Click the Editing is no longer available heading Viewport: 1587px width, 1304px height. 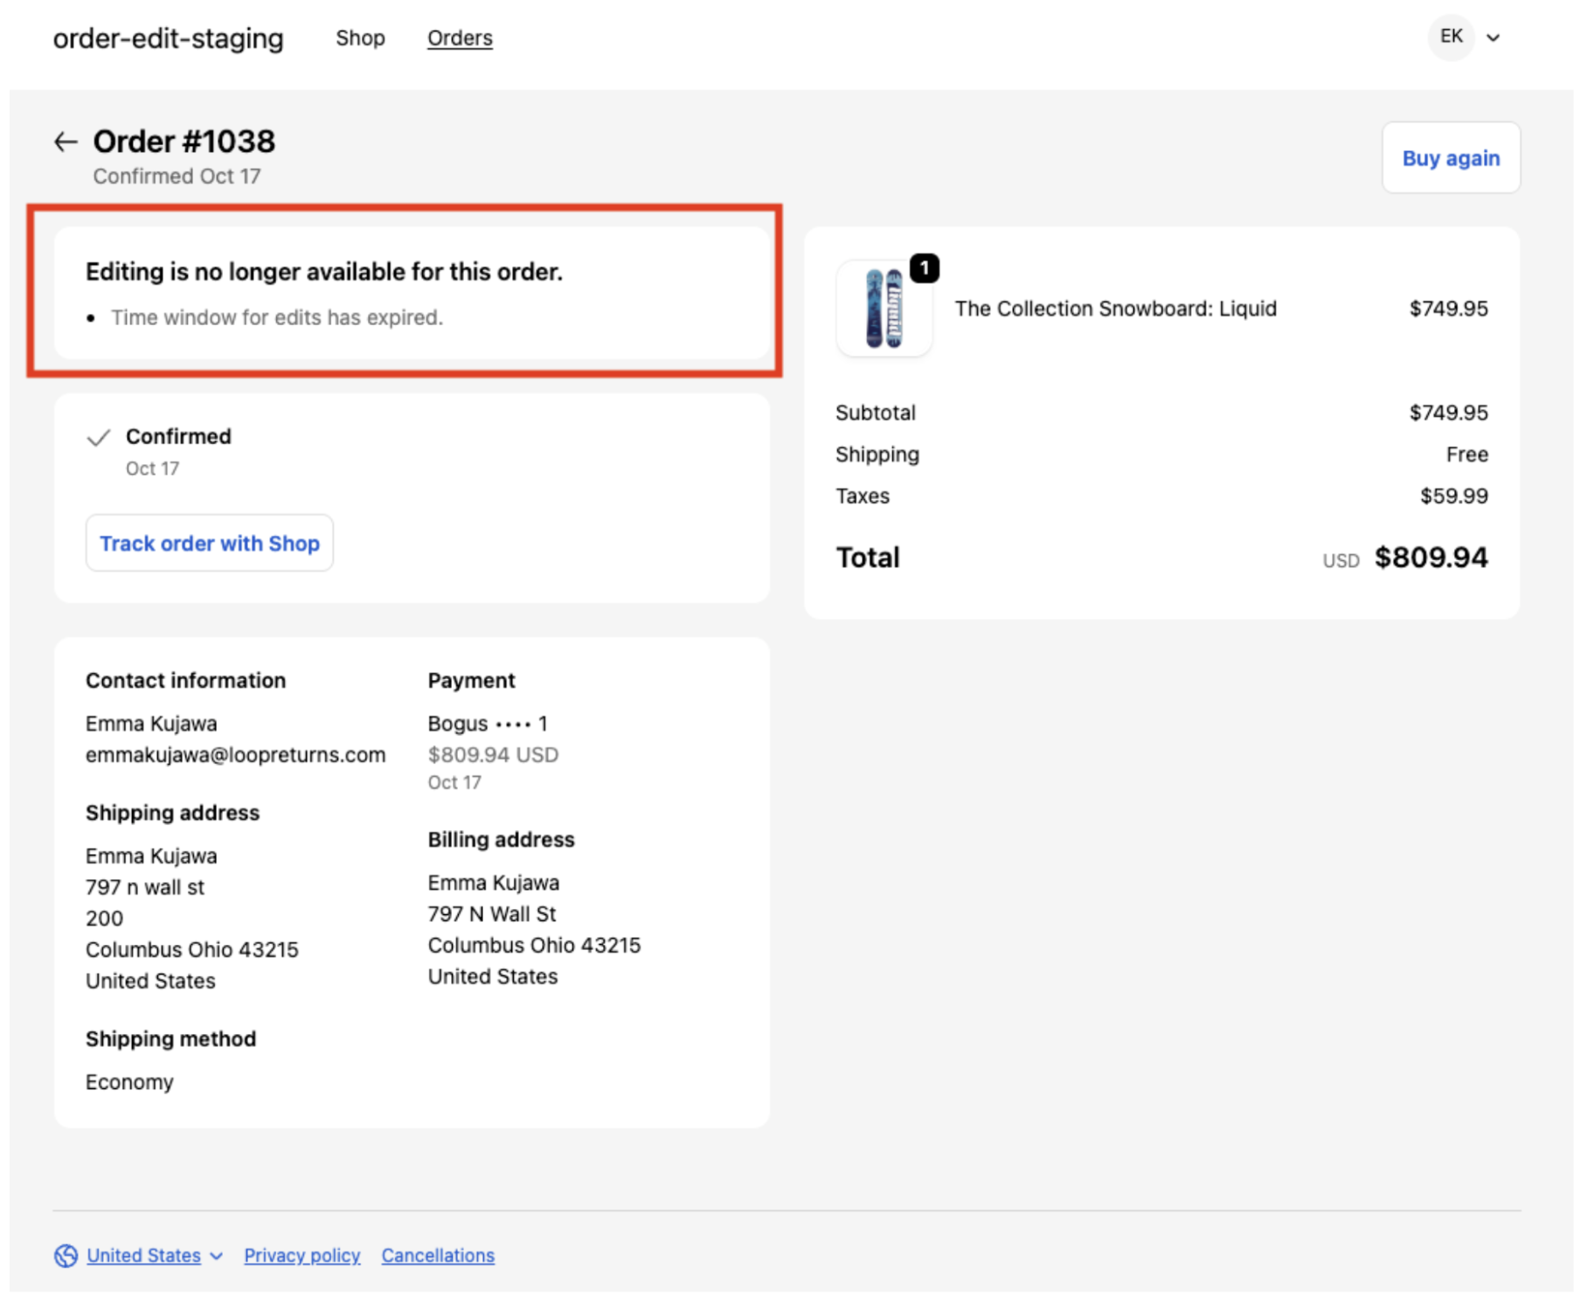(323, 272)
